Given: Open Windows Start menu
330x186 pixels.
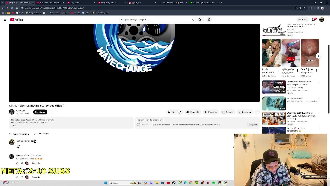Looking at the screenshot, I should 105,183.
